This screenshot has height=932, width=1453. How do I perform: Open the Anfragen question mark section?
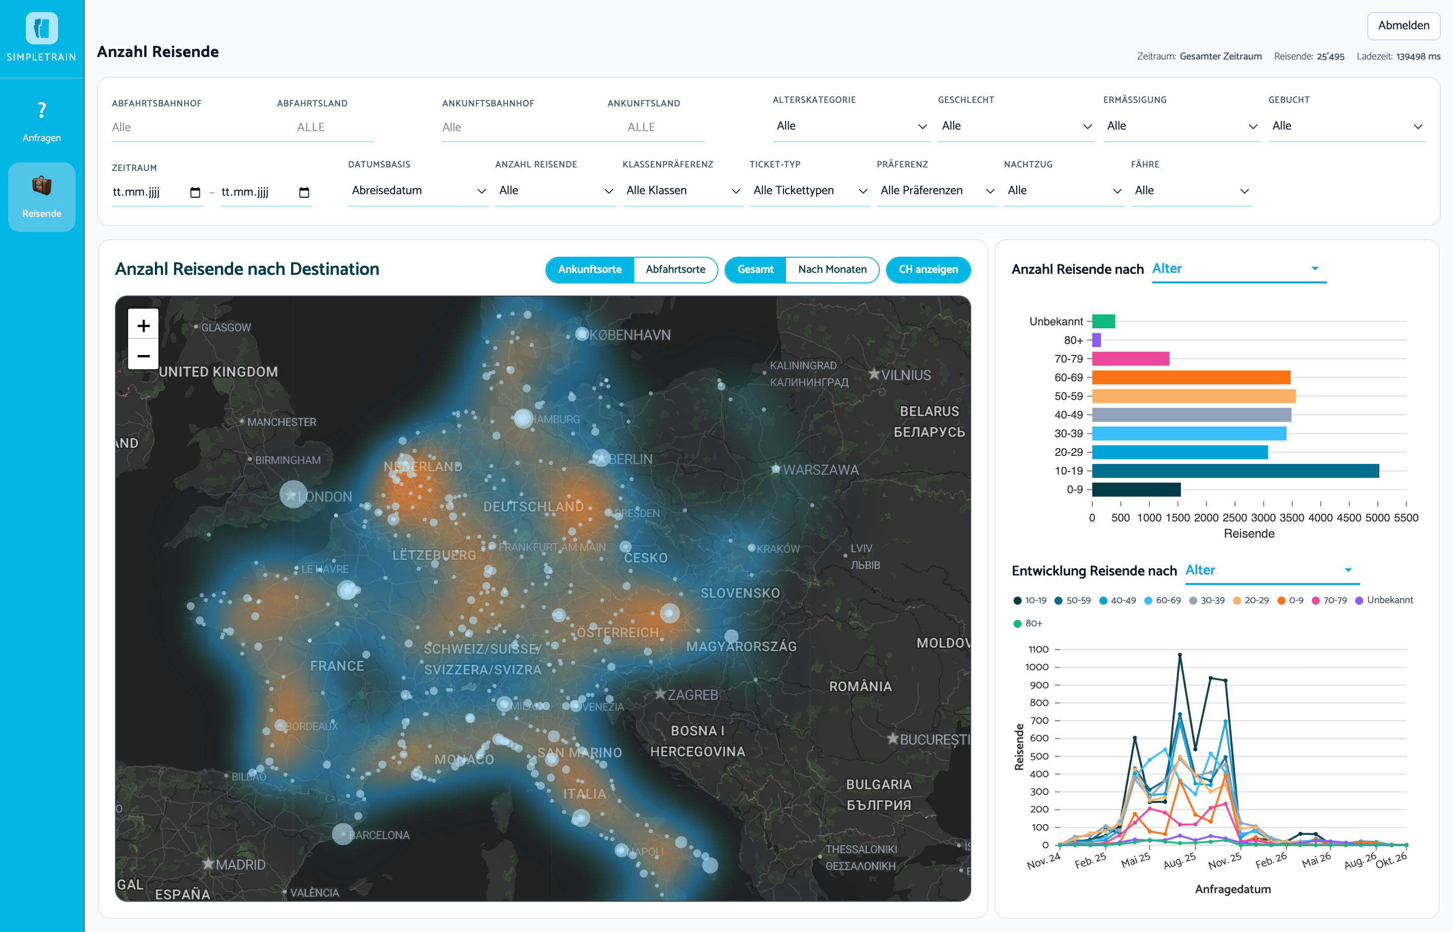(x=42, y=122)
